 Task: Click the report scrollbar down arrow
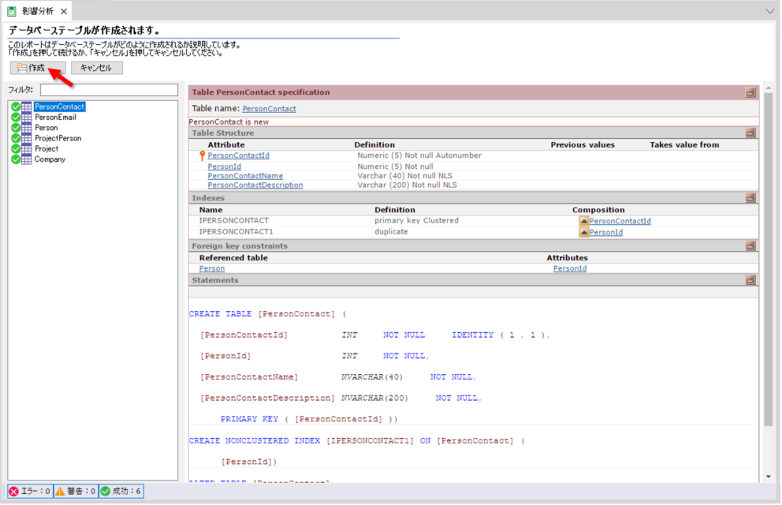coord(769,477)
